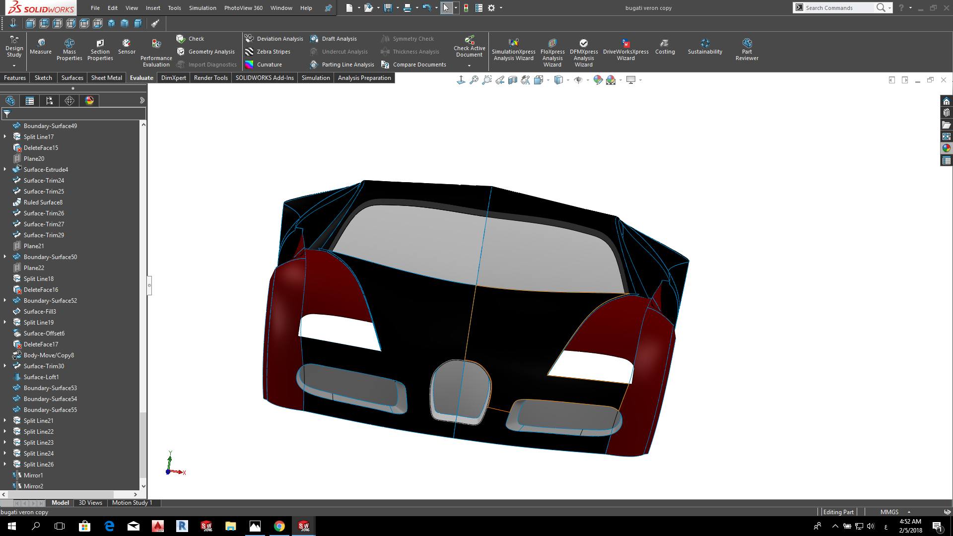Image resolution: width=953 pixels, height=536 pixels.
Task: Open the Design Study dropdown arrow
Action: [x=14, y=66]
